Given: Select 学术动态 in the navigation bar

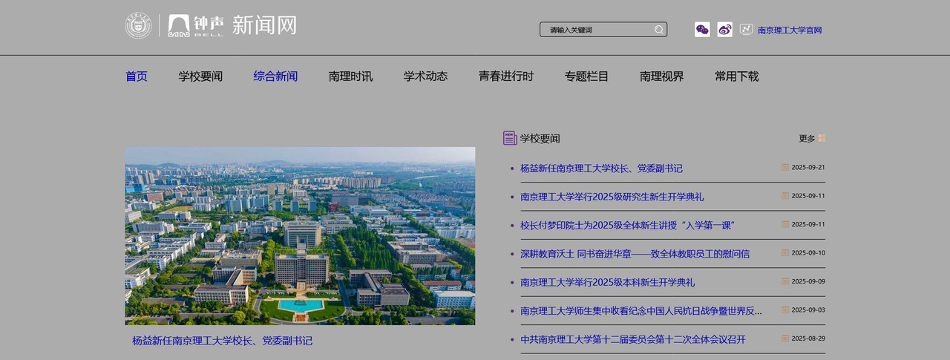Looking at the screenshot, I should point(426,76).
